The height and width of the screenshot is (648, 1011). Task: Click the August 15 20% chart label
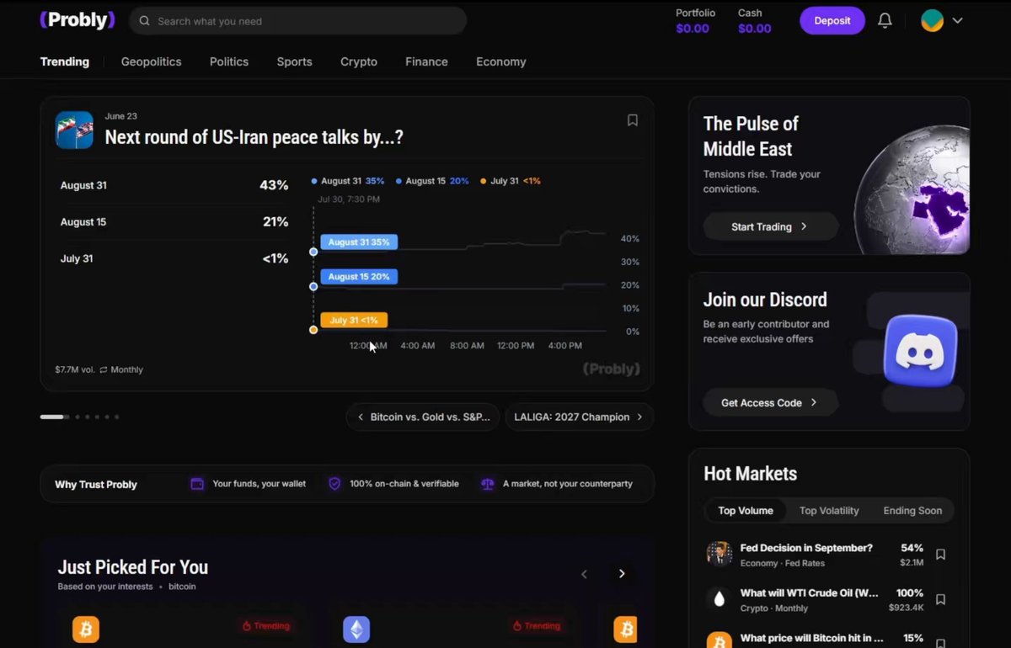click(x=359, y=277)
